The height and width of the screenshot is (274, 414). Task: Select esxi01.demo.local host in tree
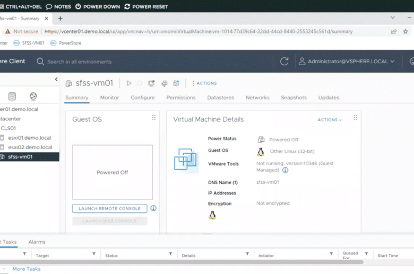(30, 138)
